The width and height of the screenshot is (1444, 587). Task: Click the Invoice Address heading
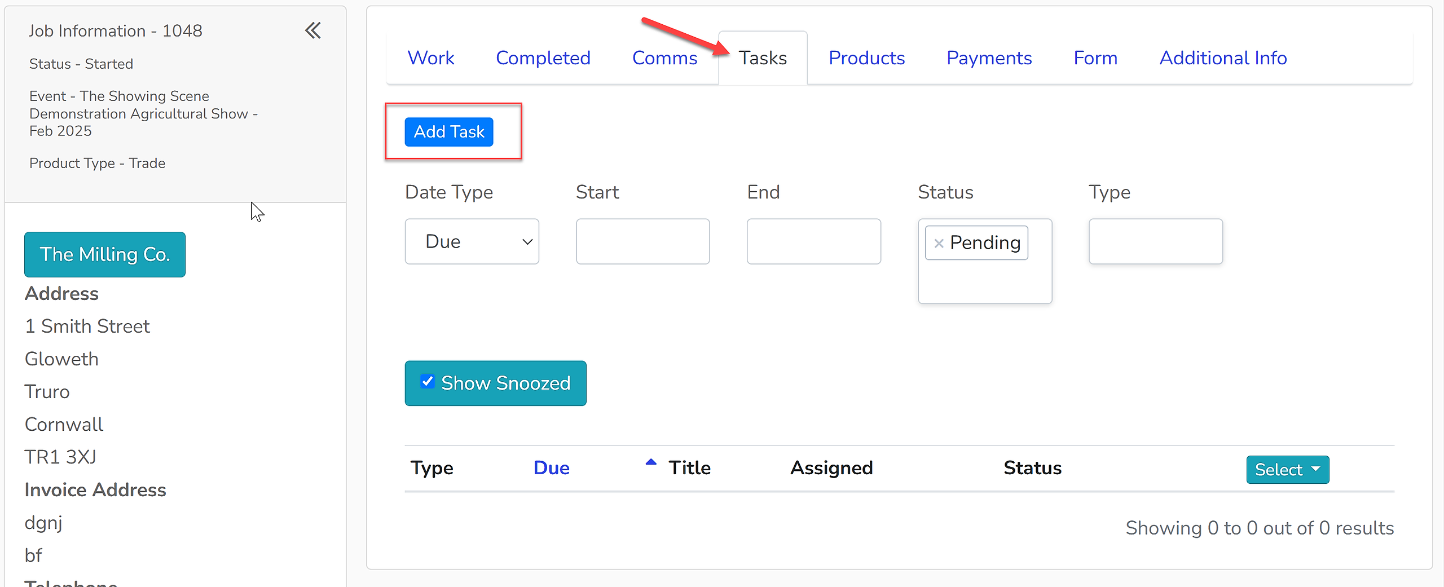pyautogui.click(x=95, y=489)
